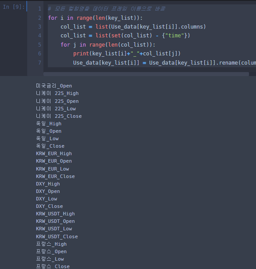Click the output line '독일_Low'
Screen dimensions: 256x269
[47, 138]
